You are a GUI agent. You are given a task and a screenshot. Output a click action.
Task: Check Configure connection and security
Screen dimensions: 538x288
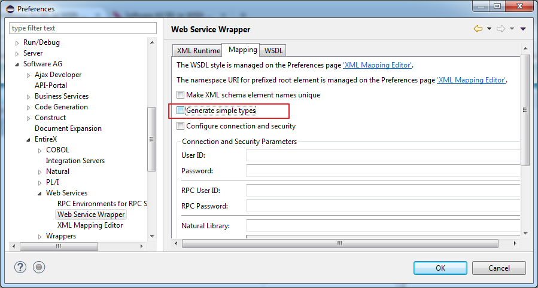(x=180, y=126)
